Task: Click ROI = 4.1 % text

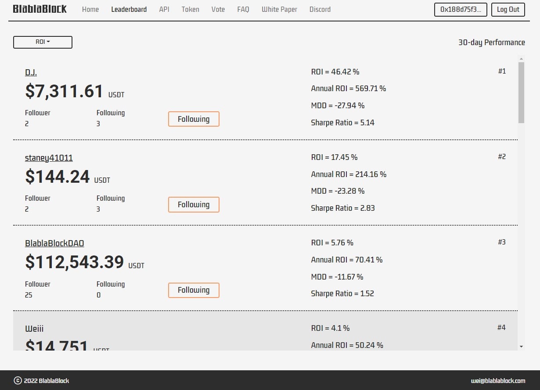Action: pos(330,328)
